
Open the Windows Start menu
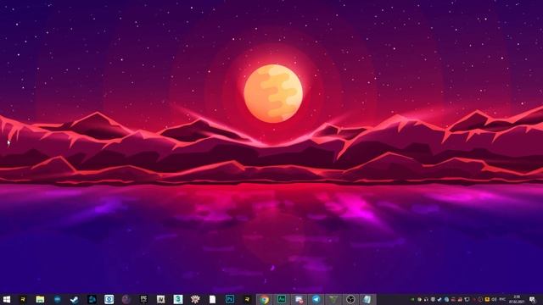click(6, 299)
